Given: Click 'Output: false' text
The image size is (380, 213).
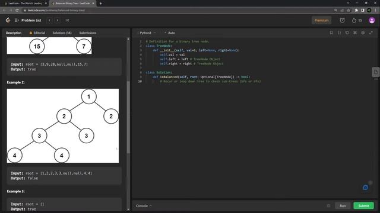Looking at the screenshot, I should (24, 178).
